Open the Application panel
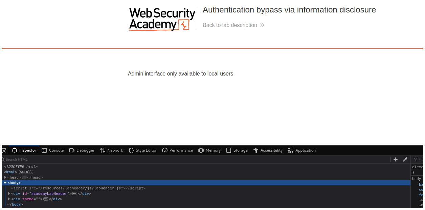This screenshot has height=210, width=425. click(x=302, y=150)
